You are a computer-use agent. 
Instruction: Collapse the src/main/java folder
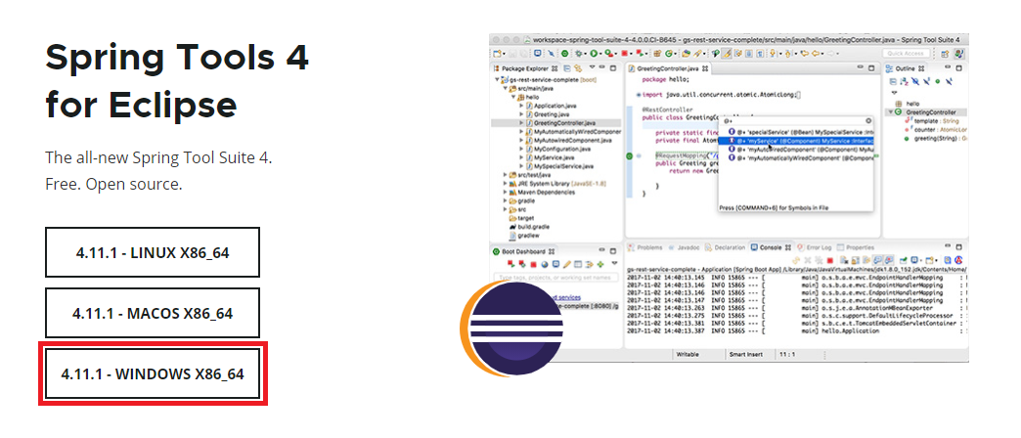click(505, 88)
